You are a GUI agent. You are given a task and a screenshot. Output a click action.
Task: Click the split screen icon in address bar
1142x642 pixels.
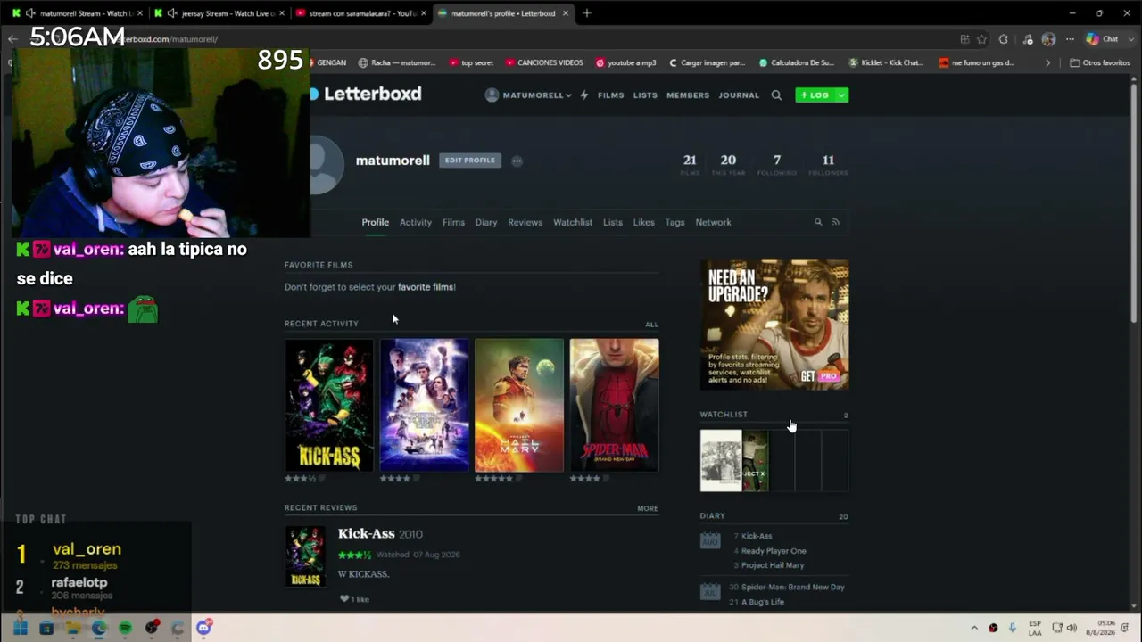point(964,39)
